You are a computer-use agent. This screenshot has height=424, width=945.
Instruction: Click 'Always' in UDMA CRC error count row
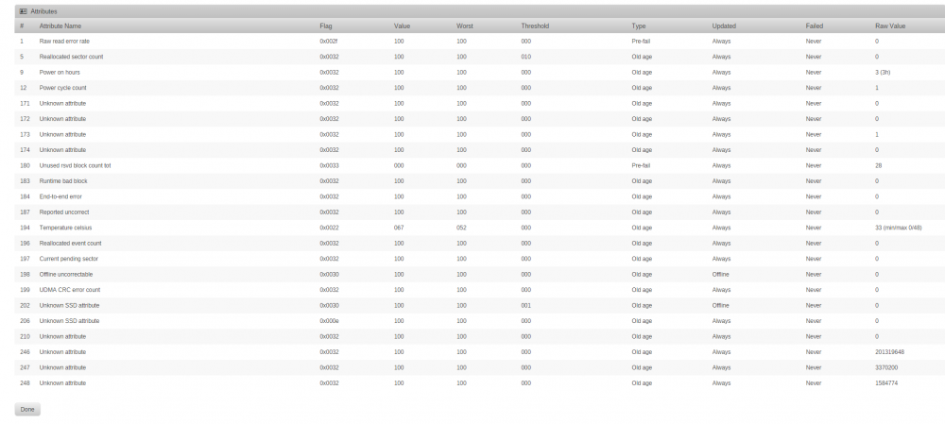point(721,290)
